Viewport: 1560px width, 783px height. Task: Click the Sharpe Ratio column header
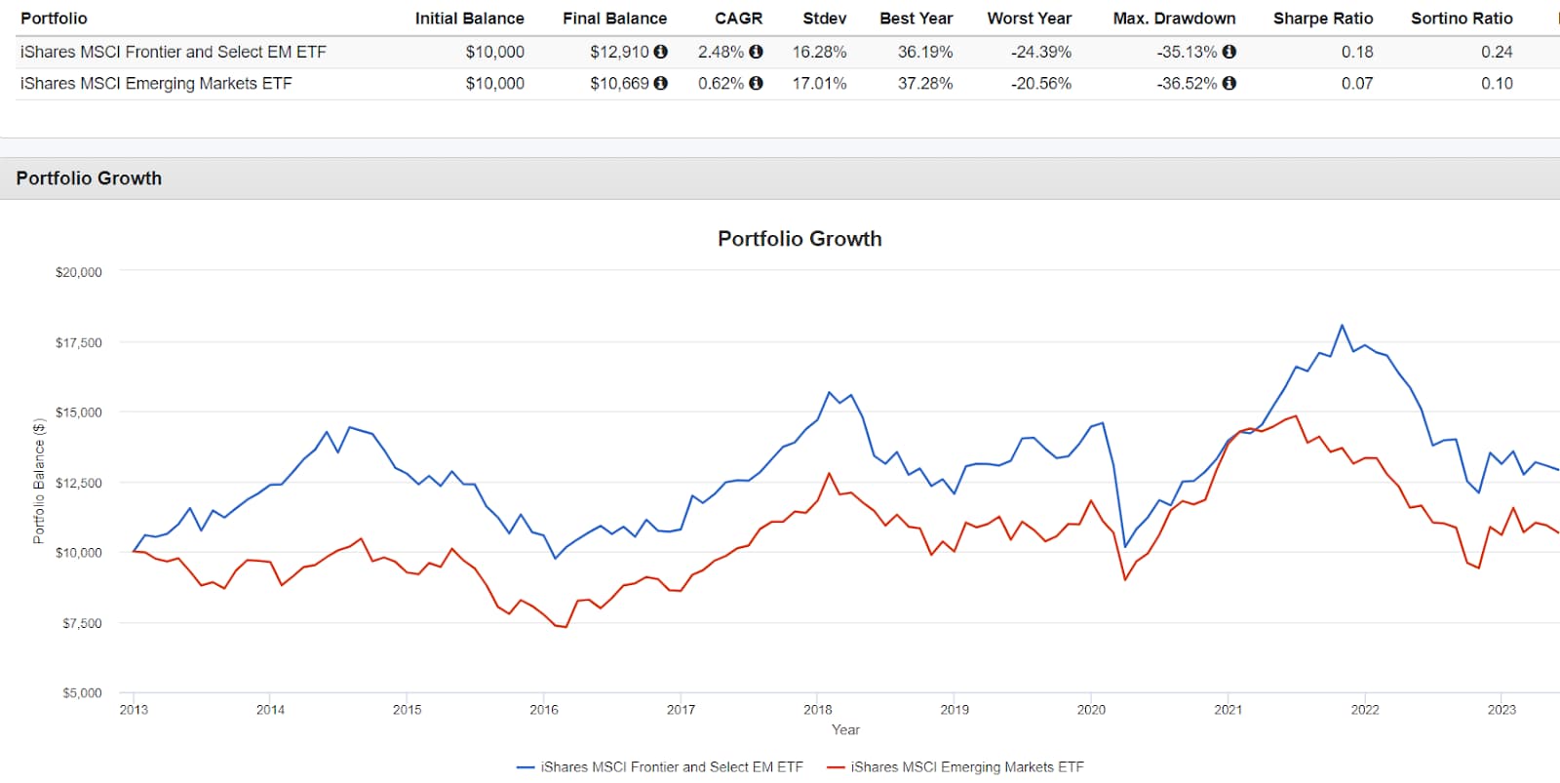1322,19
